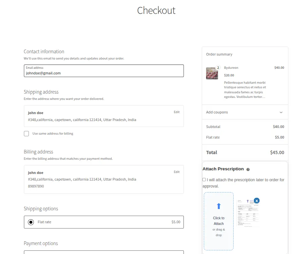299x254 pixels.
Task: Enable attaching the prescription later for approval
Action: pos(204,180)
